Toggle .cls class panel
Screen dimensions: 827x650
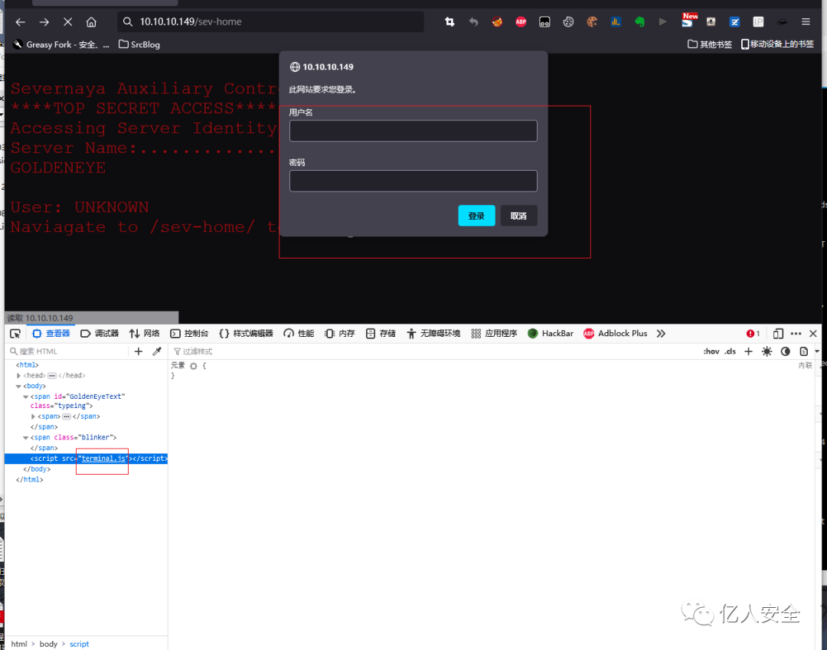tap(730, 351)
